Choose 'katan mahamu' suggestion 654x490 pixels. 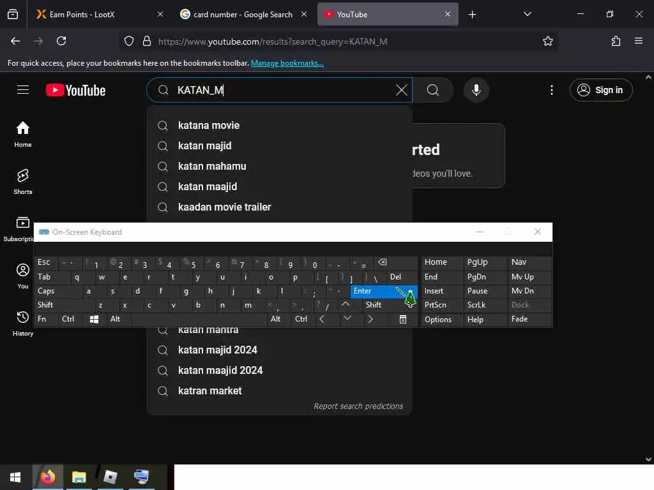click(x=279, y=167)
